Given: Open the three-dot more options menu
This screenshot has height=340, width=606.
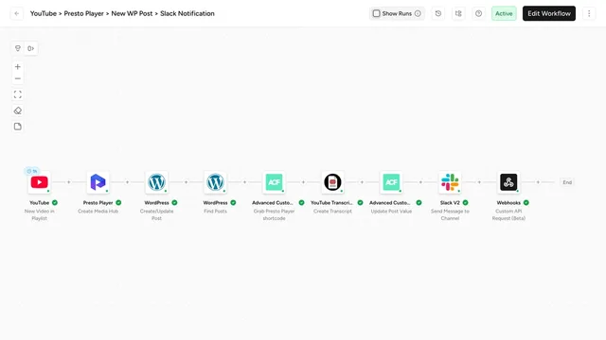Looking at the screenshot, I should coord(589,13).
